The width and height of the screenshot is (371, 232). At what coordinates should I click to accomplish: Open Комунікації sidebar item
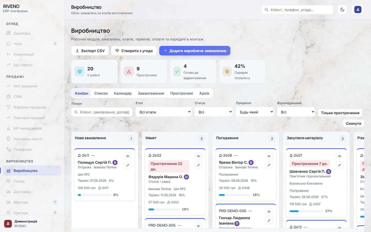(32, 54)
